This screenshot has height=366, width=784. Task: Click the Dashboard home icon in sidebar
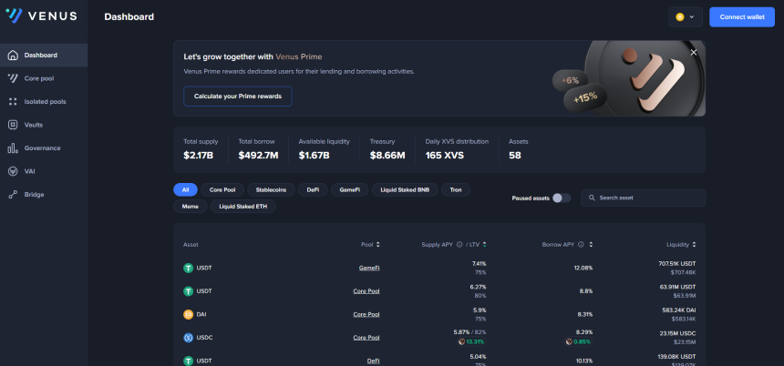click(x=13, y=56)
